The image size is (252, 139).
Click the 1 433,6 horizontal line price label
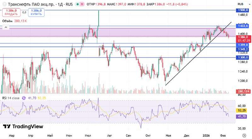[242, 26]
